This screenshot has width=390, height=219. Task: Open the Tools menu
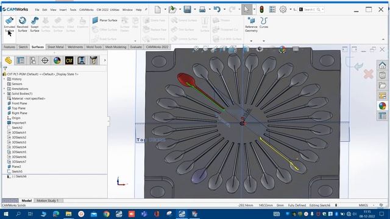pyautogui.click(x=73, y=10)
